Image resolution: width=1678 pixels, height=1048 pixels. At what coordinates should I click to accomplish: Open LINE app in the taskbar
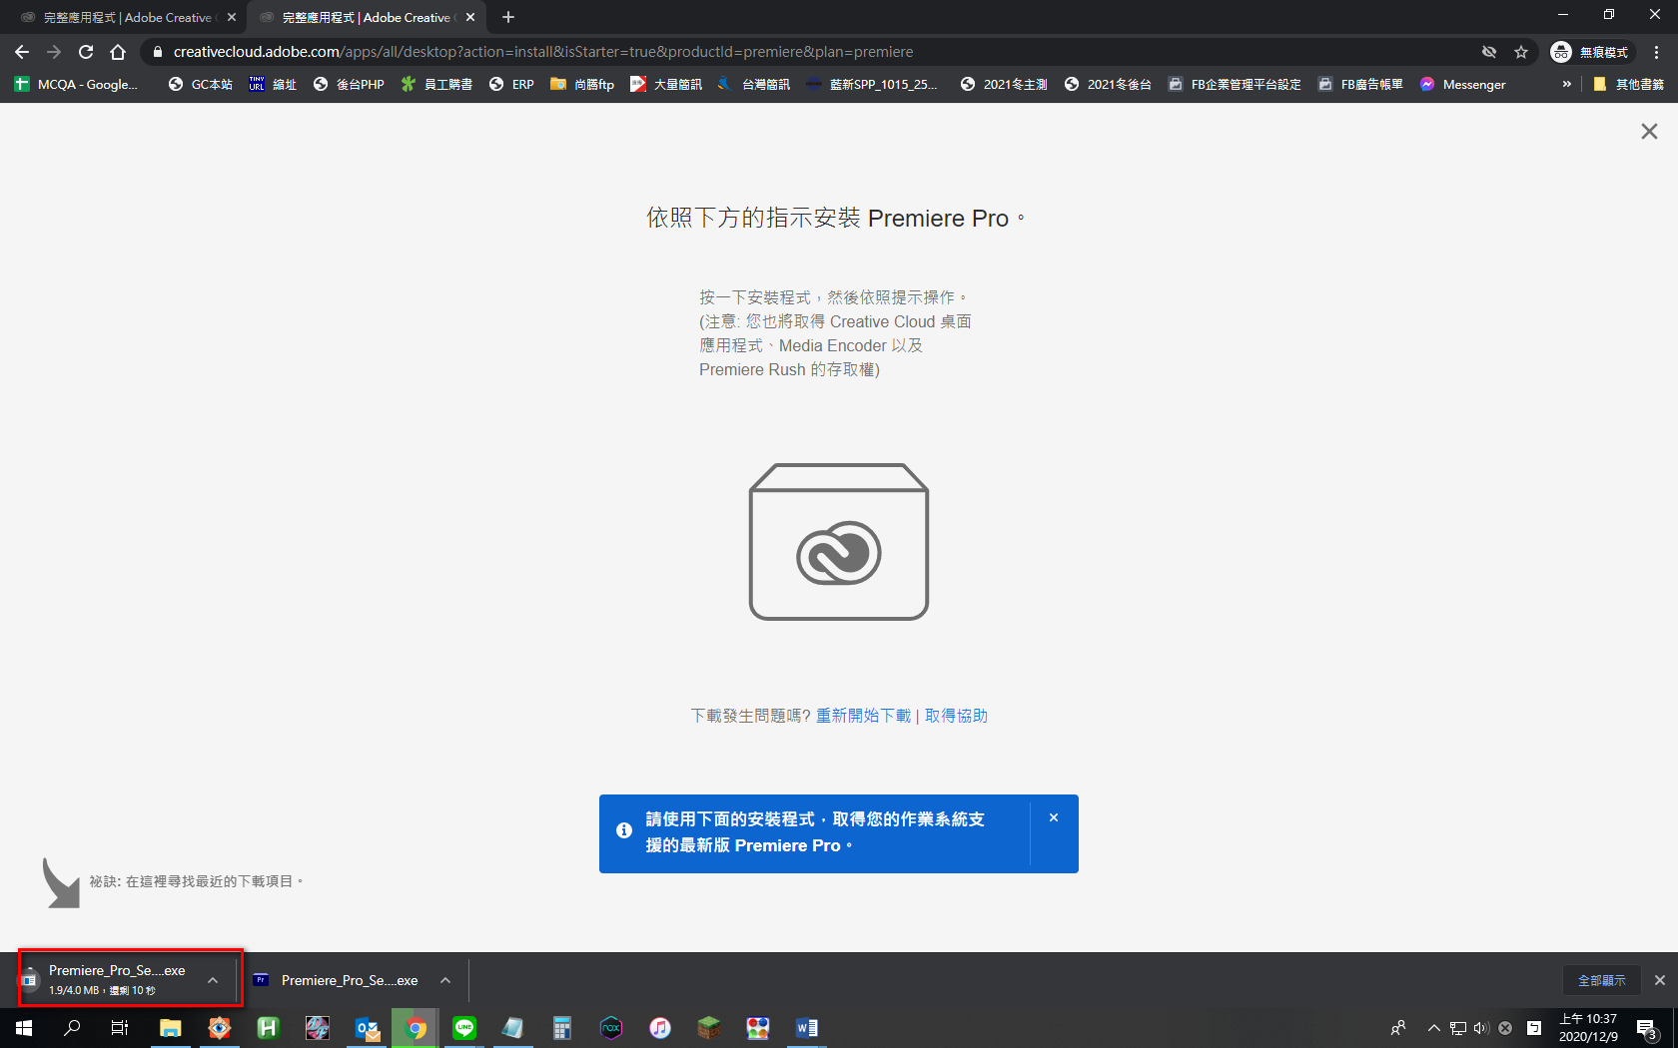coord(464,1027)
